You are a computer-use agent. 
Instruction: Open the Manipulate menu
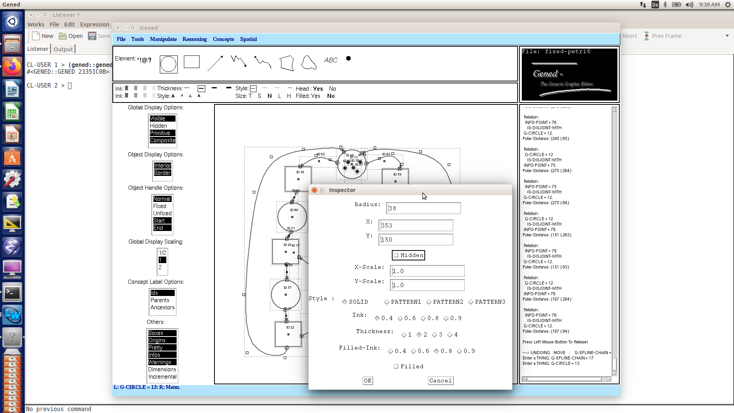click(x=163, y=39)
